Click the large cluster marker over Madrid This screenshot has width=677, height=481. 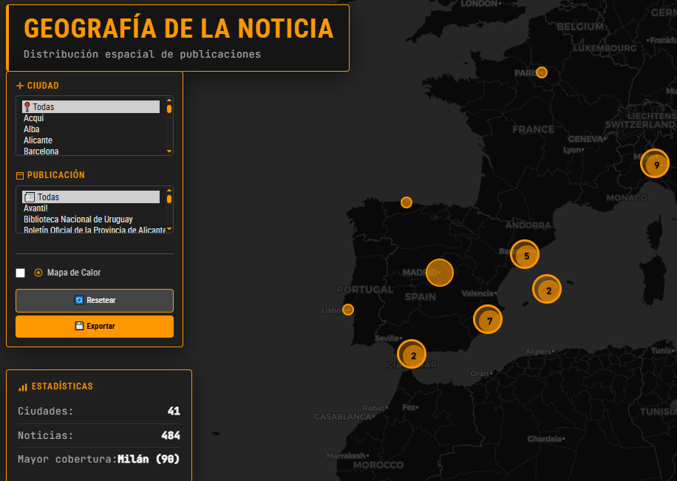(440, 273)
